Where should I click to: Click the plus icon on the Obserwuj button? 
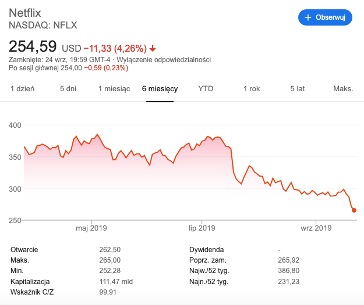(x=308, y=18)
